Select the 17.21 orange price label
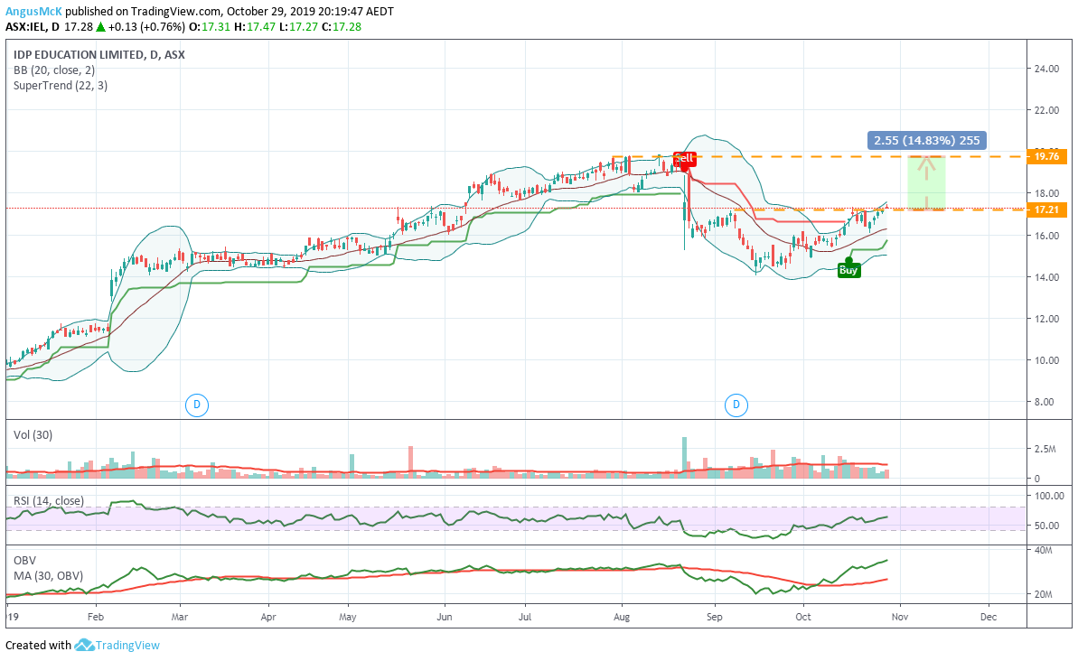The image size is (1078, 661). coord(1046,209)
